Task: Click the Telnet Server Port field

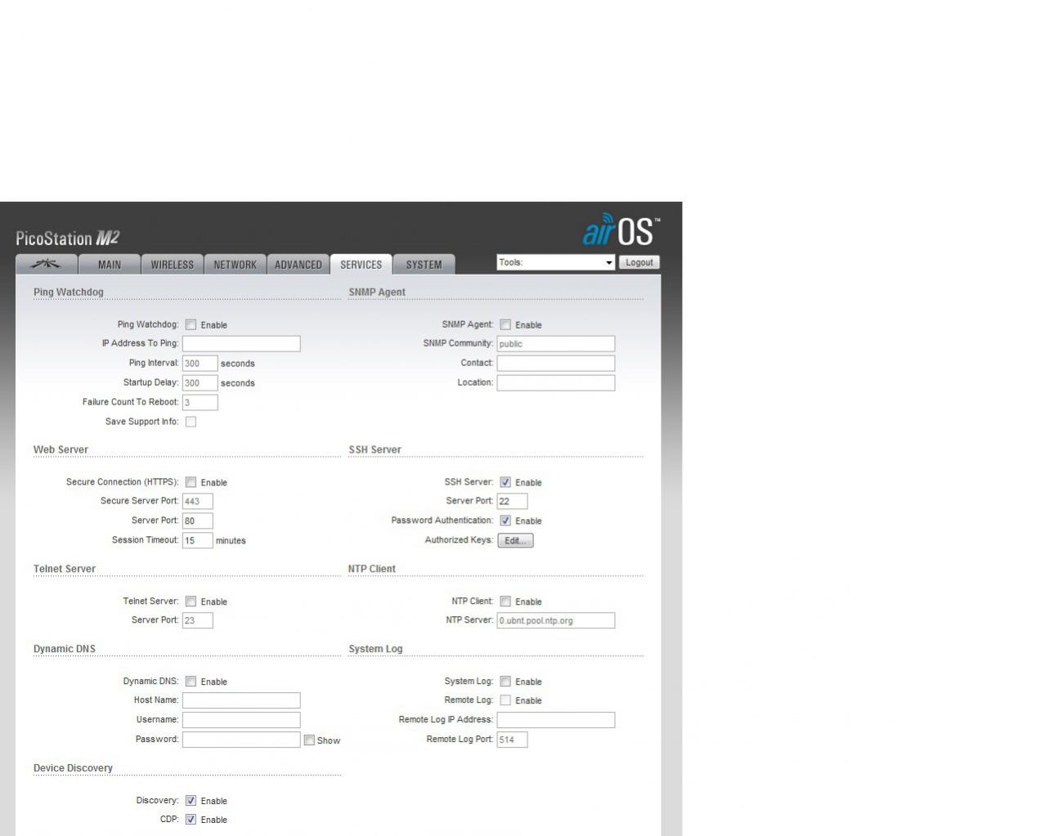Action: click(x=197, y=621)
